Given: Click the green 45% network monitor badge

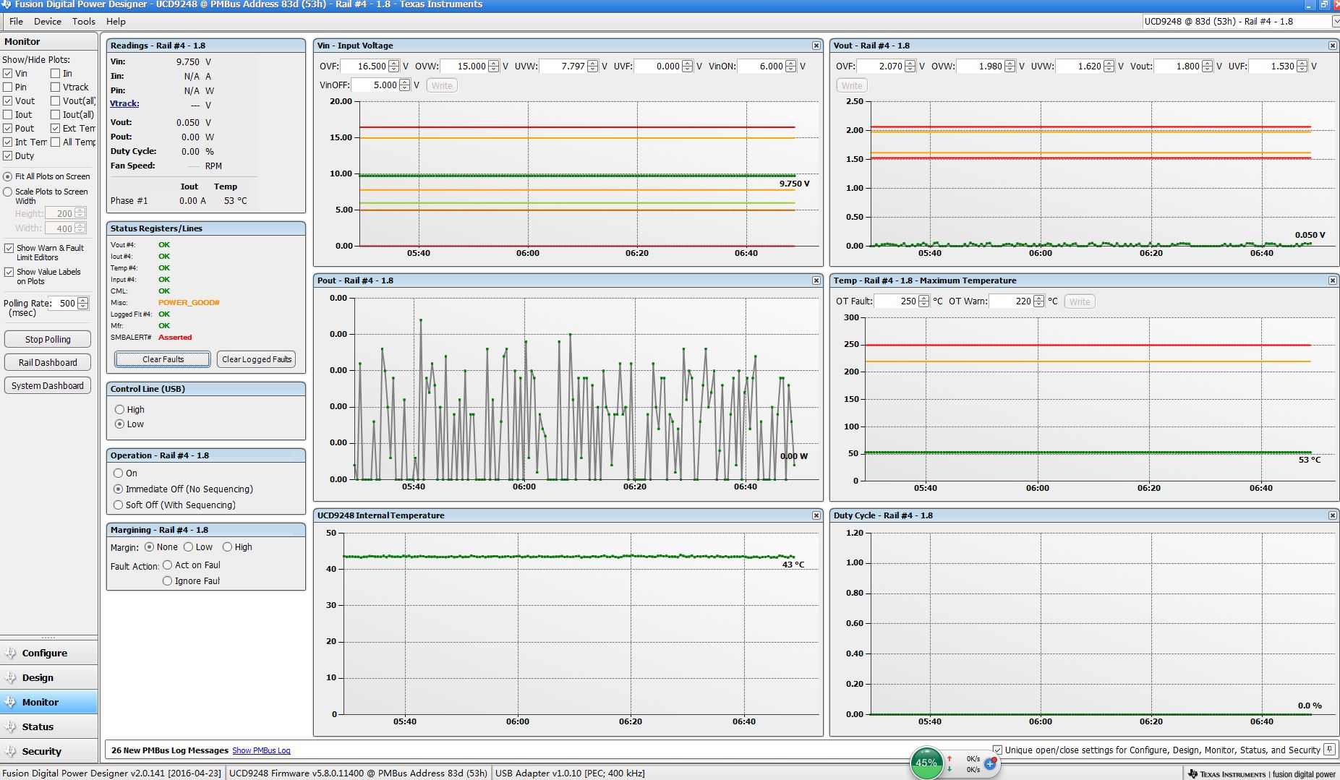Looking at the screenshot, I should (x=926, y=763).
